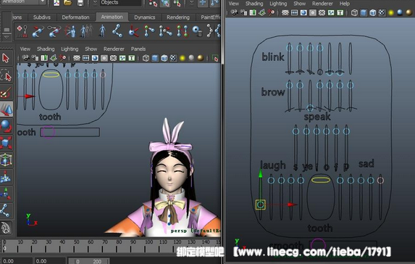Click the Joint tool on Animation shelf

[x=117, y=31]
